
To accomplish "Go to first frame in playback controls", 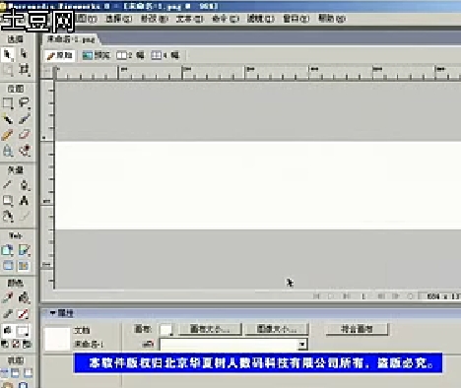I will coord(316,296).
